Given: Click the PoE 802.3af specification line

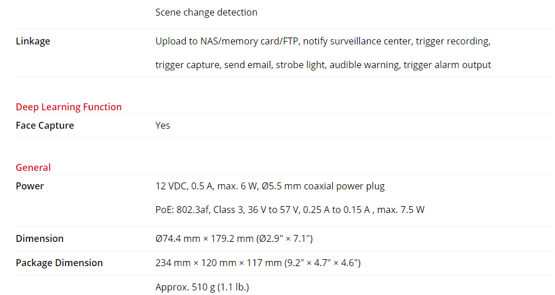Looking at the screenshot, I should pos(290,210).
